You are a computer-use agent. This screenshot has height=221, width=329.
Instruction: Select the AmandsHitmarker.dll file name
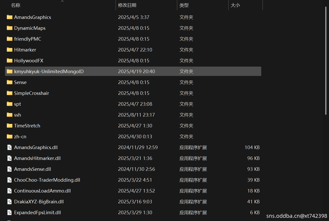point(37,158)
